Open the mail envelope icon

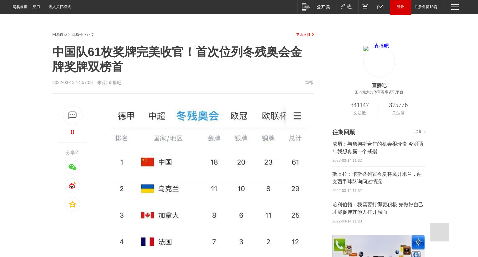[380, 7]
